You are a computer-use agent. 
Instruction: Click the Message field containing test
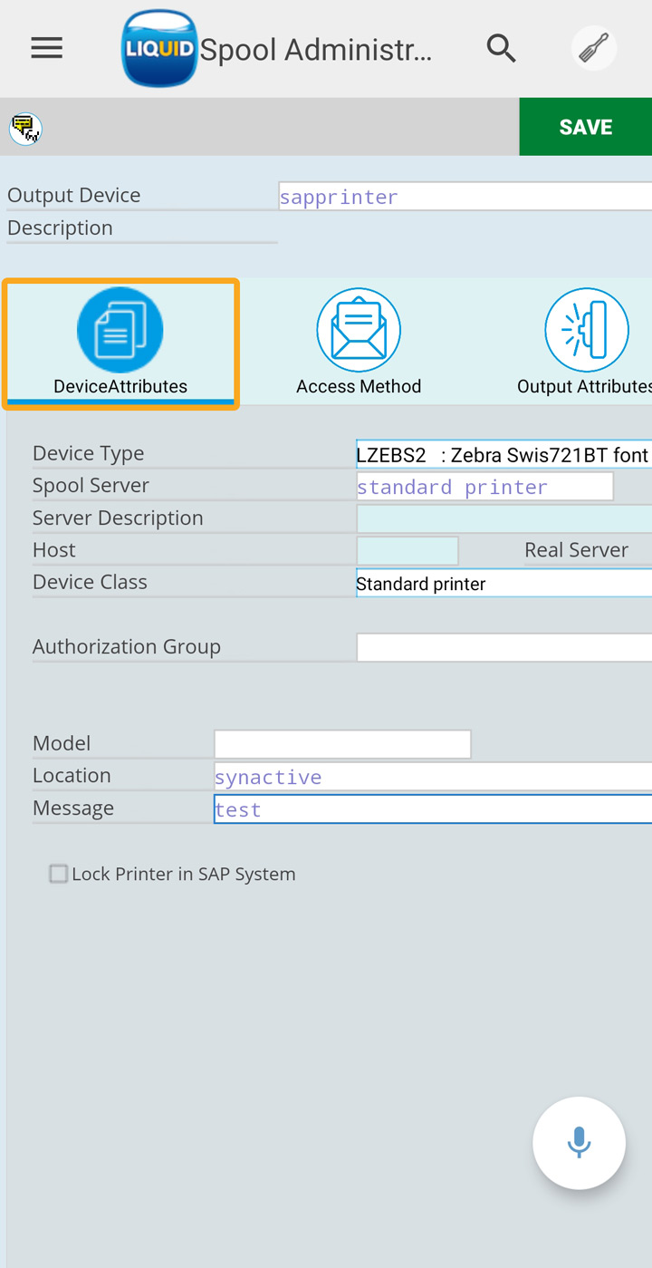(432, 809)
